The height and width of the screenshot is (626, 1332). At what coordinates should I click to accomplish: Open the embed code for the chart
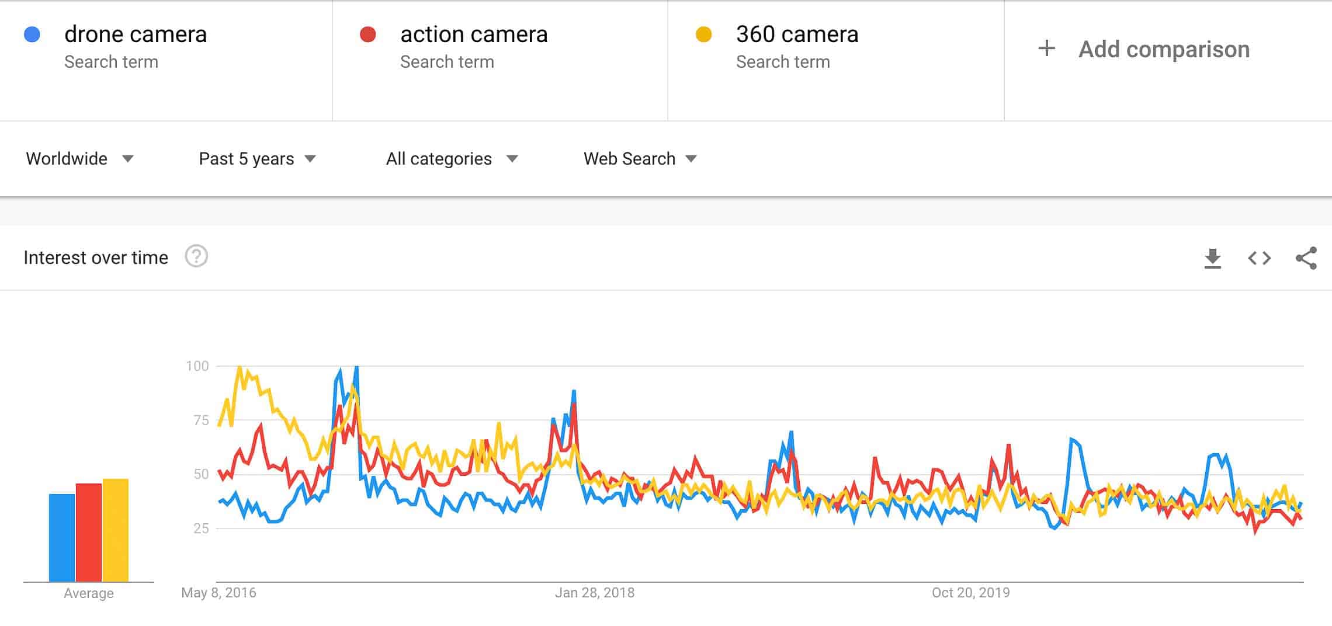pyautogui.click(x=1261, y=258)
